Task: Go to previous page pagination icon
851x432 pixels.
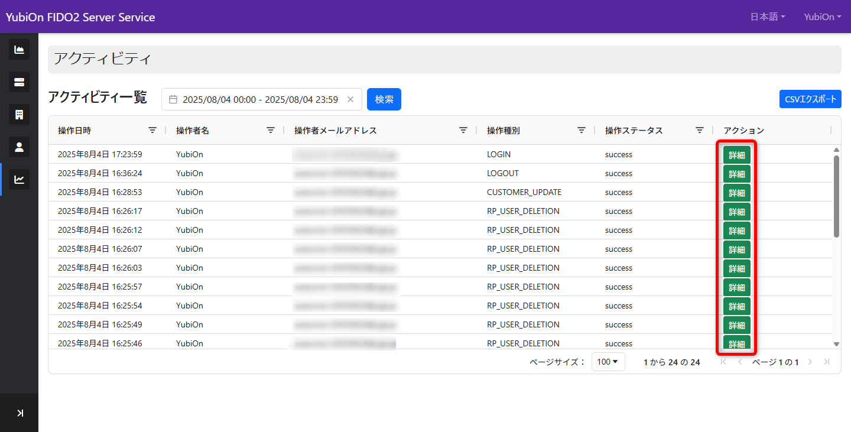Action: coord(740,362)
